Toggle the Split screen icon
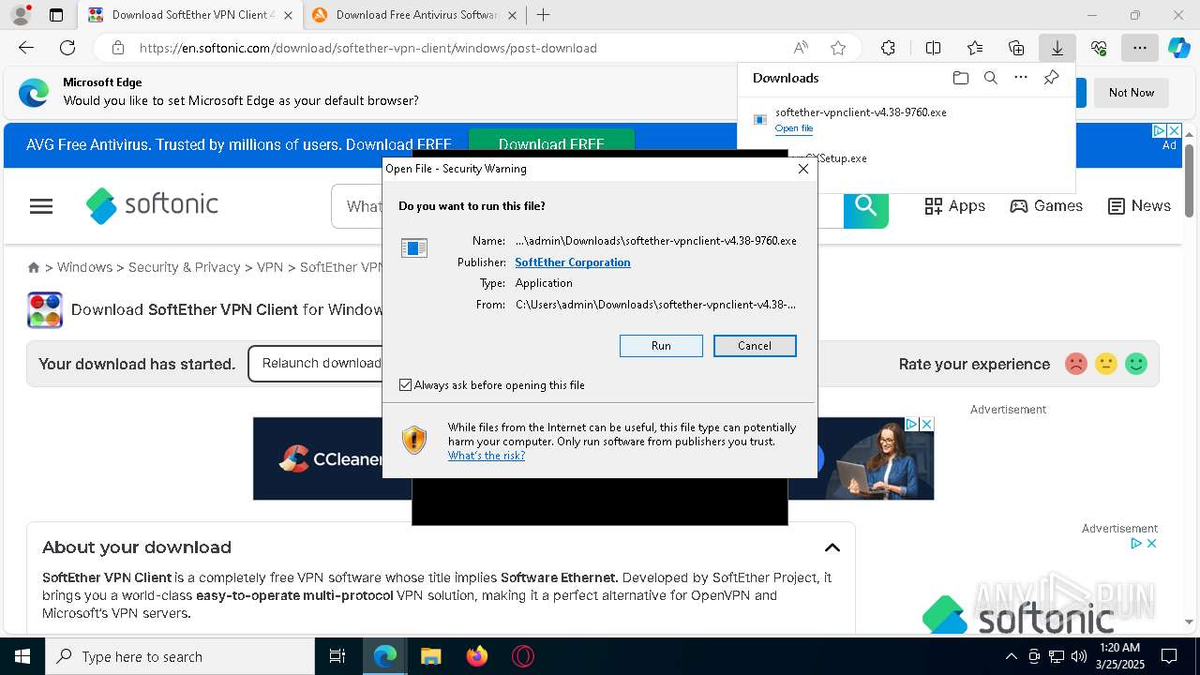 (933, 48)
